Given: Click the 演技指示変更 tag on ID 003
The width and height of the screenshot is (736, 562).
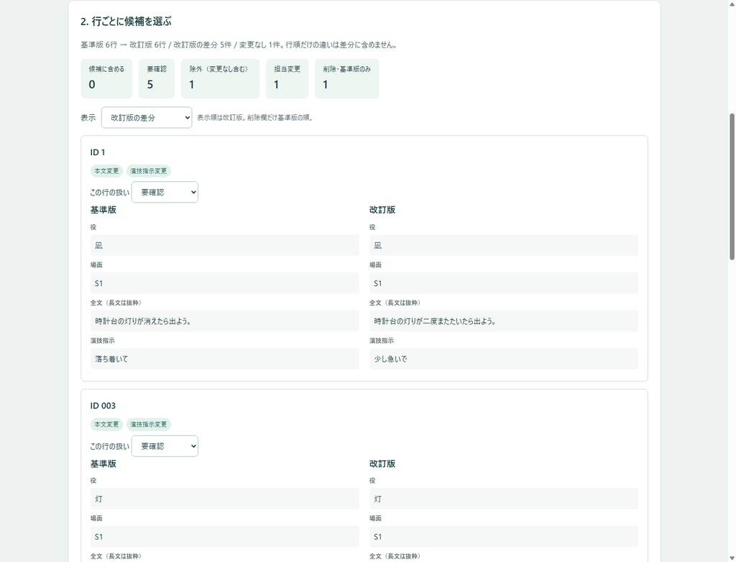Looking at the screenshot, I should [148, 425].
